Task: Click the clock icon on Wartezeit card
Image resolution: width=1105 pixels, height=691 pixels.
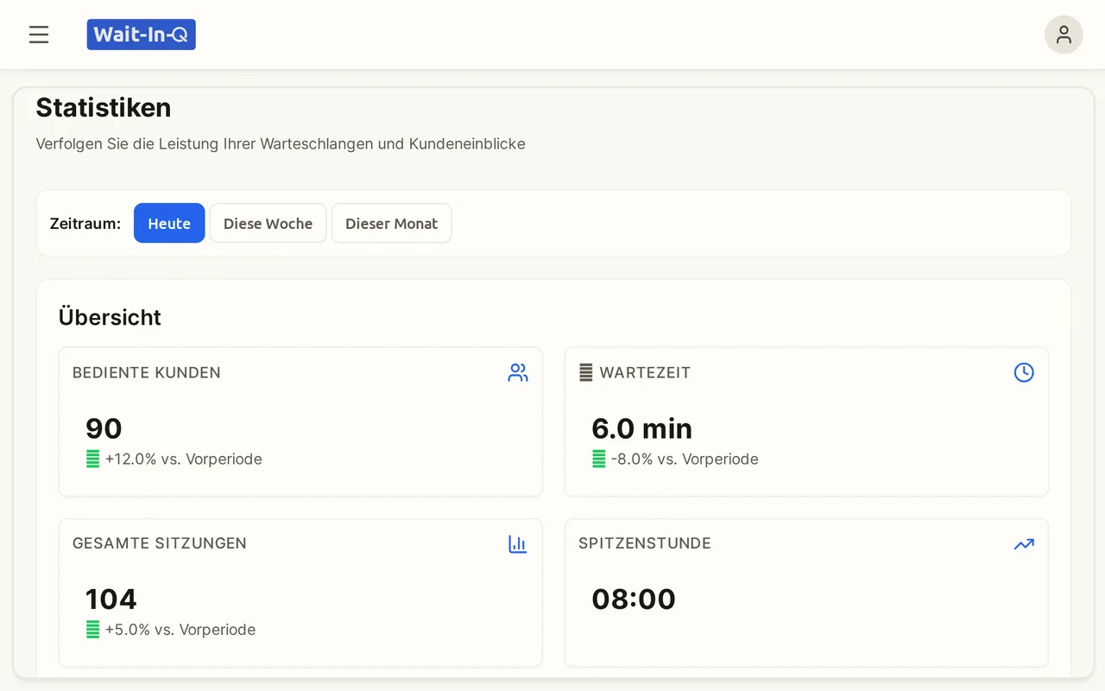Action: pyautogui.click(x=1024, y=373)
